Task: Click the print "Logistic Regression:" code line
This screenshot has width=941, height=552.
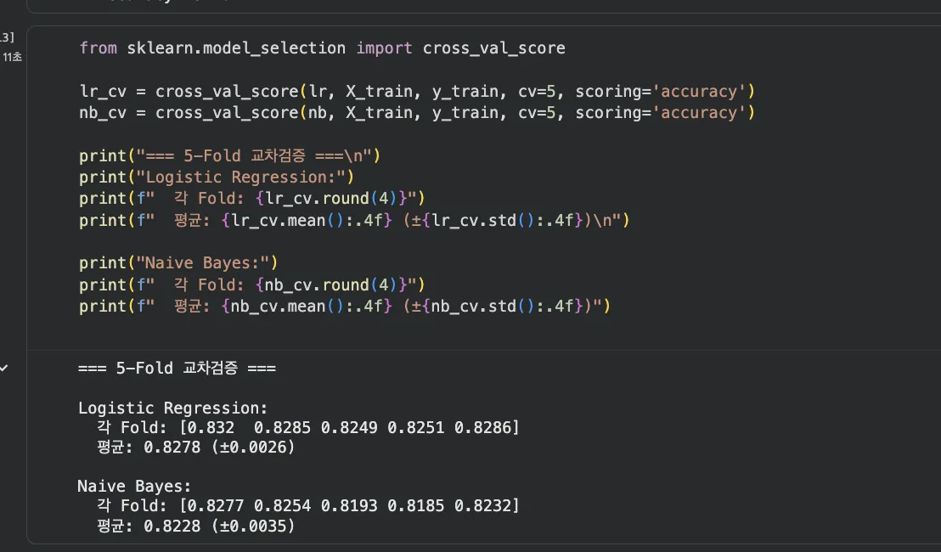Action: pyautogui.click(x=216, y=177)
